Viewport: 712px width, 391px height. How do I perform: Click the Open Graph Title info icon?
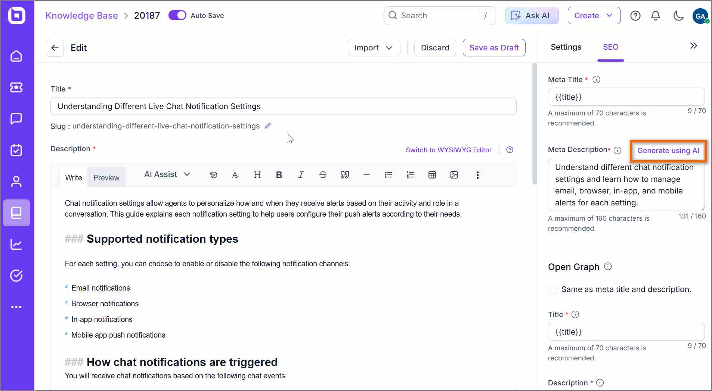[575, 314]
